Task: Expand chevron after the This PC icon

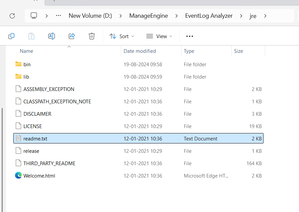Action: click(x=47, y=16)
